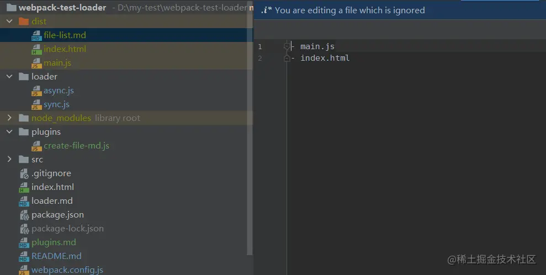Click the plugins folder icon

click(x=24, y=132)
